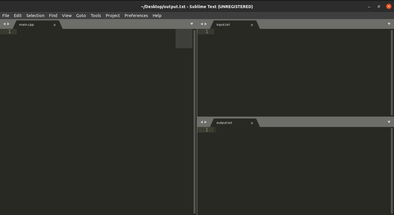Select the output.txt tab
The image size is (394, 215).
point(224,123)
